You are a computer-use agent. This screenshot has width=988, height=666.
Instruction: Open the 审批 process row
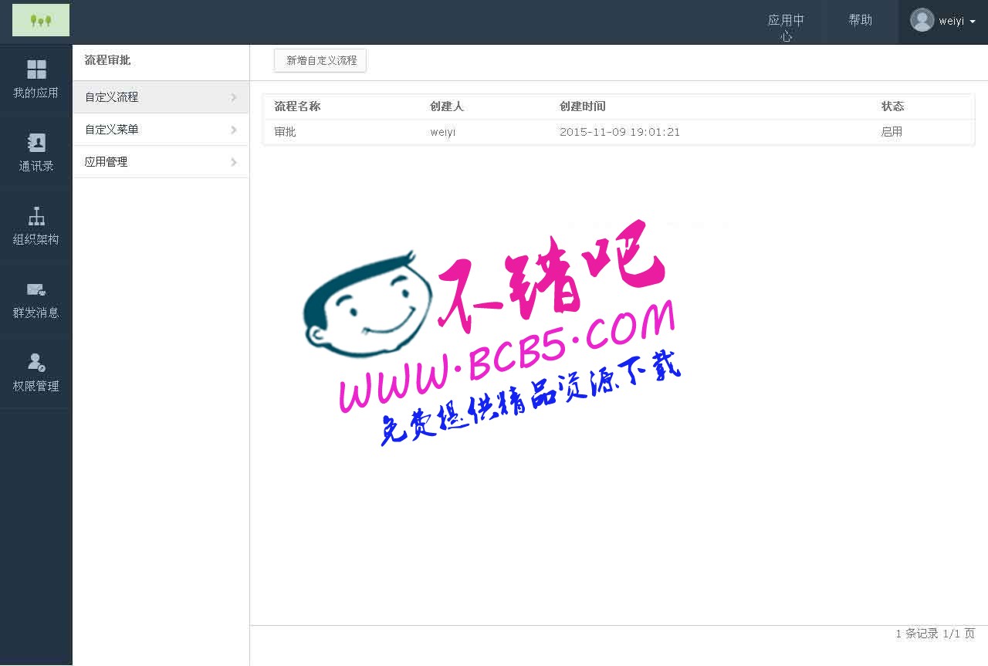point(286,132)
